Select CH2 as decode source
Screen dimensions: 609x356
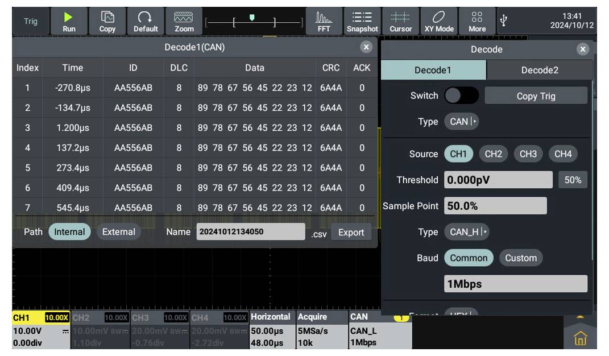coord(494,154)
